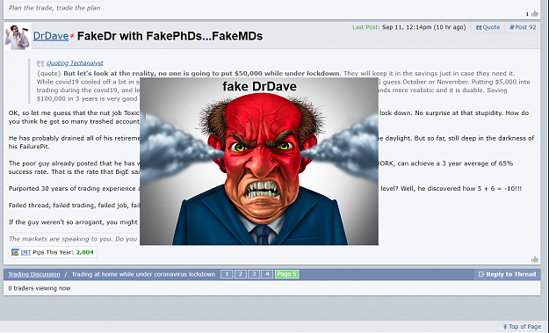
Task: Go to page 1 of thread
Action: pos(227,274)
